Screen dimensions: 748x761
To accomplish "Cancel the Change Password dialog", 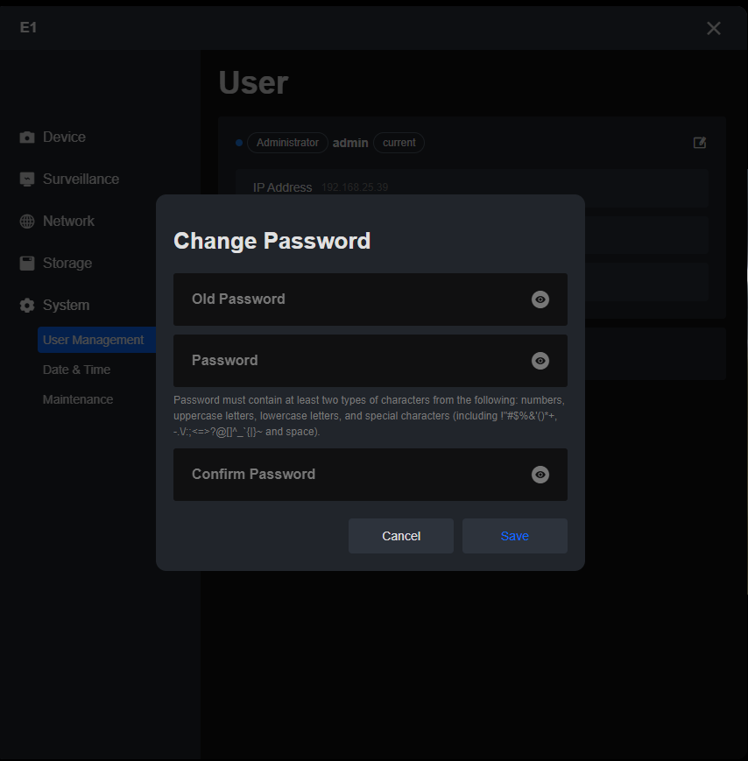I will (401, 536).
